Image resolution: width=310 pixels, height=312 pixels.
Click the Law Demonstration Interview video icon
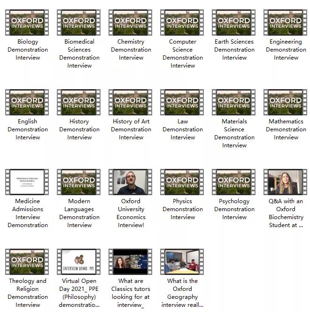click(182, 102)
